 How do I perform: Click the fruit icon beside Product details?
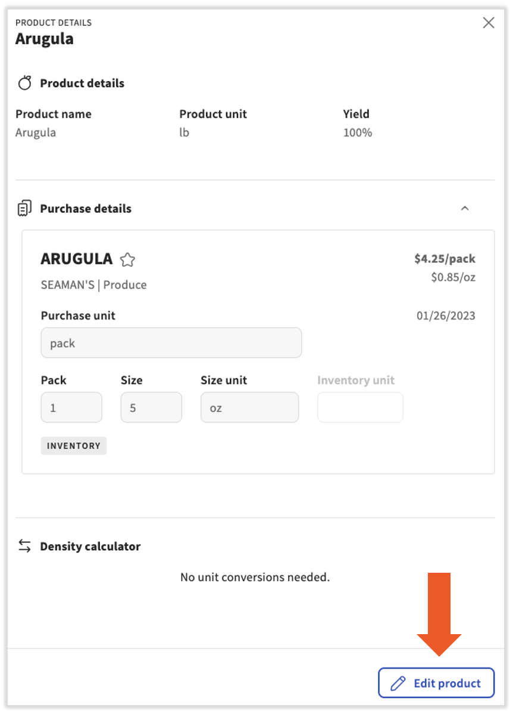pyautogui.click(x=24, y=83)
